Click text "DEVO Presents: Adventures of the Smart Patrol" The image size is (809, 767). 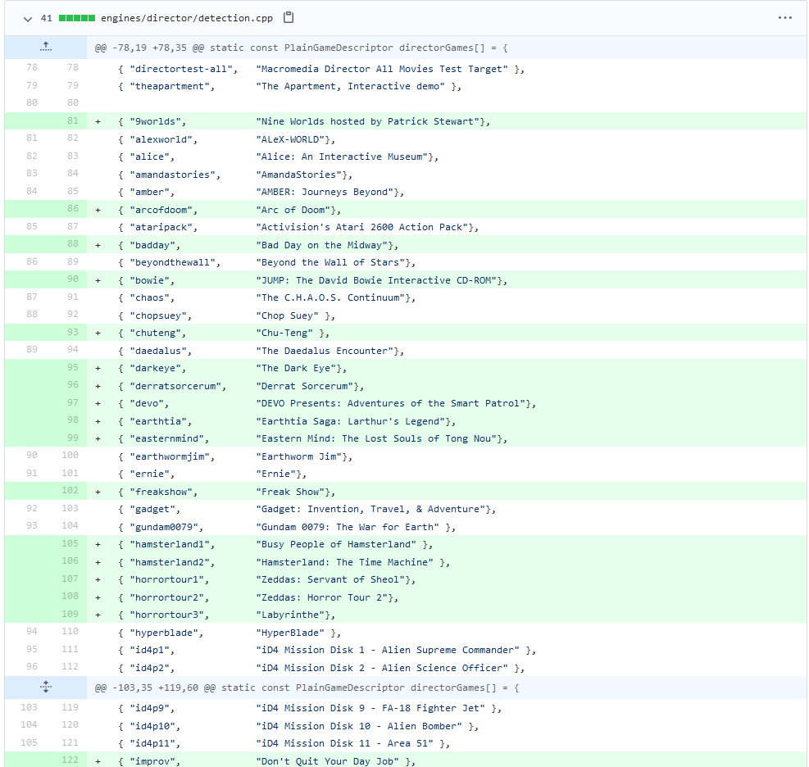point(391,403)
